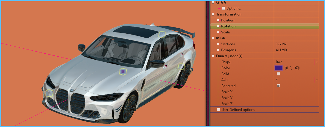Tick the Options... checkbox under GTA V
This screenshot has height=127, width=325.
pos(223,8)
